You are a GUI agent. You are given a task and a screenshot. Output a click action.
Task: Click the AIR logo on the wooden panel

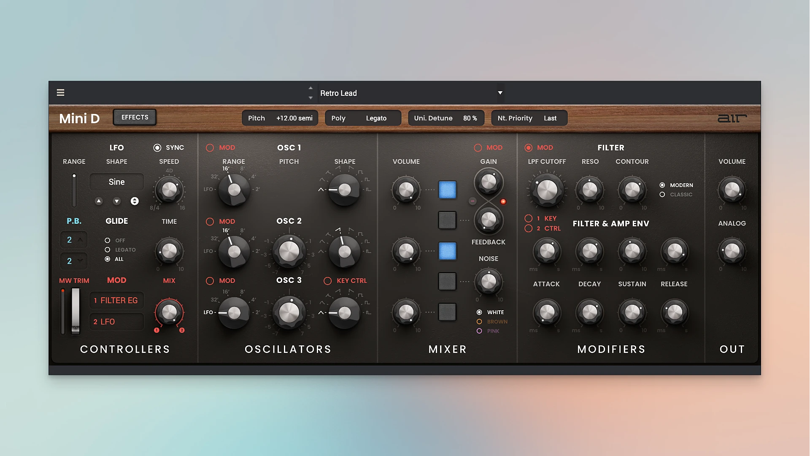pyautogui.click(x=733, y=118)
